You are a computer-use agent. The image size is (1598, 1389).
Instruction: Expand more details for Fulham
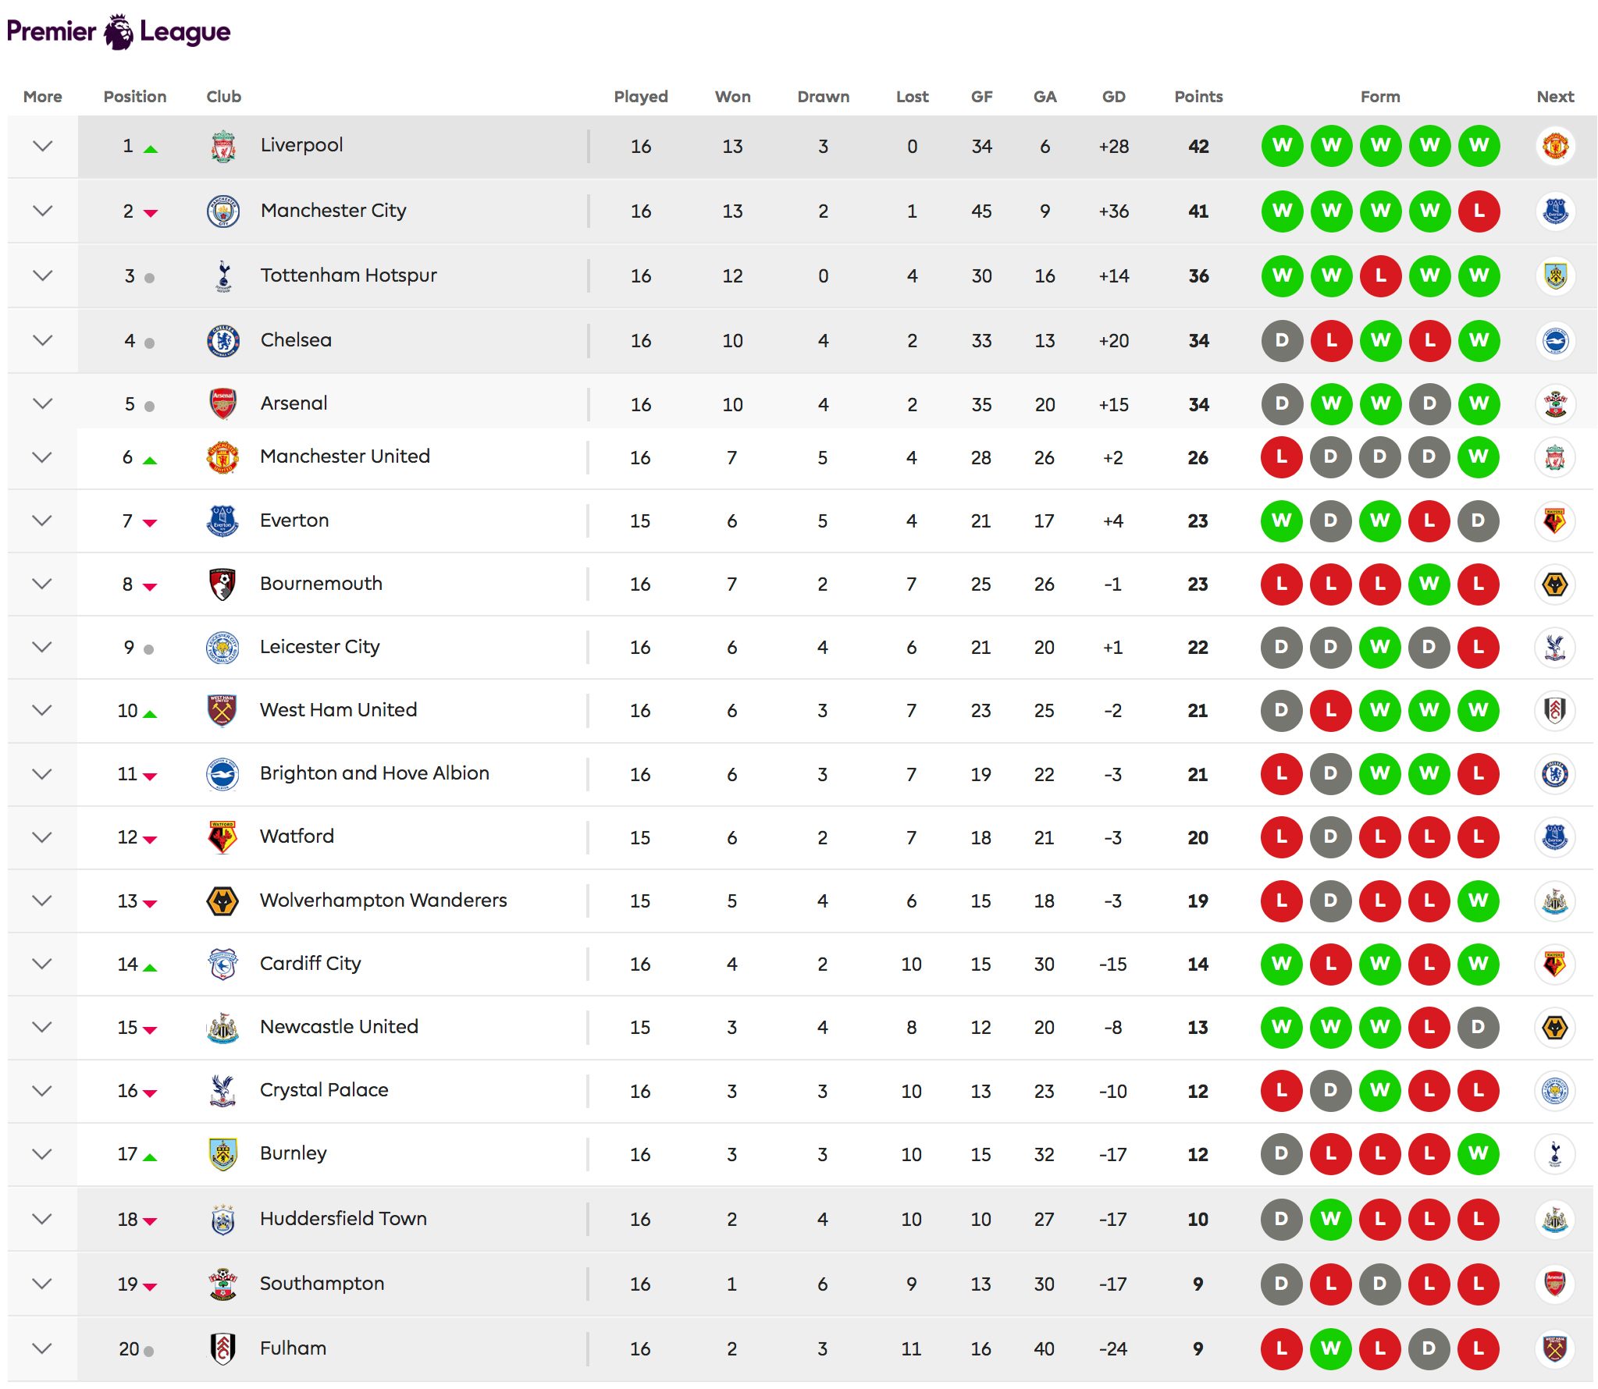point(43,1348)
